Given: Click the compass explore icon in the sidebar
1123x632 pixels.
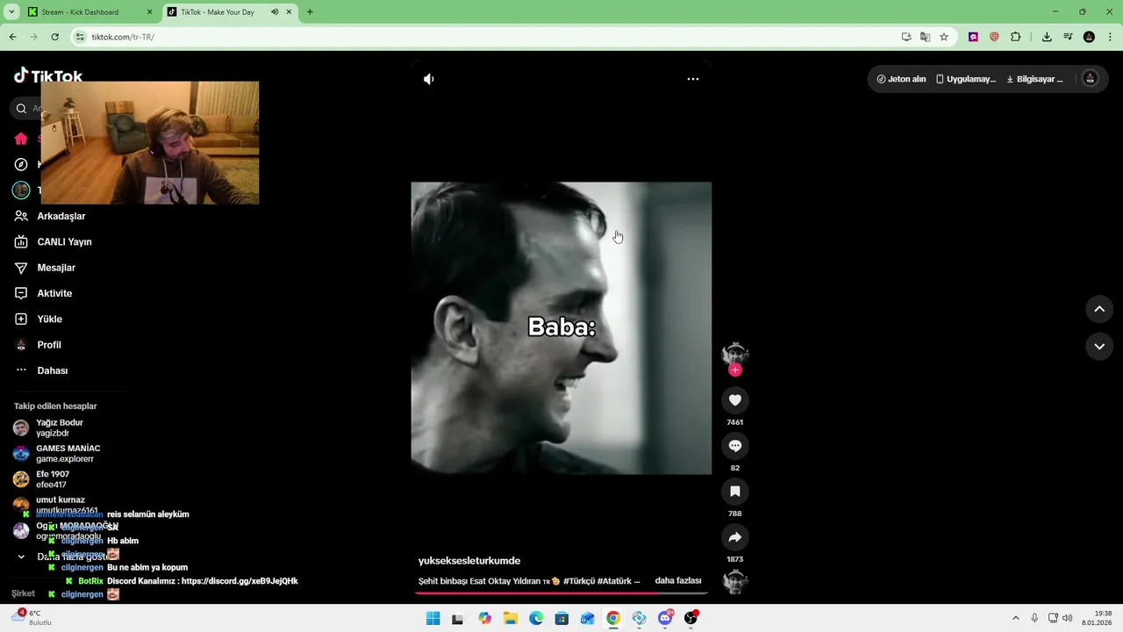Looking at the screenshot, I should click(x=21, y=164).
